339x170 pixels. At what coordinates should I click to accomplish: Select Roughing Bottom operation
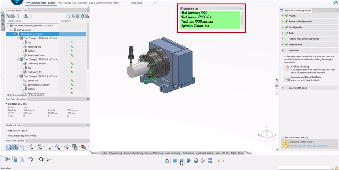point(36,55)
